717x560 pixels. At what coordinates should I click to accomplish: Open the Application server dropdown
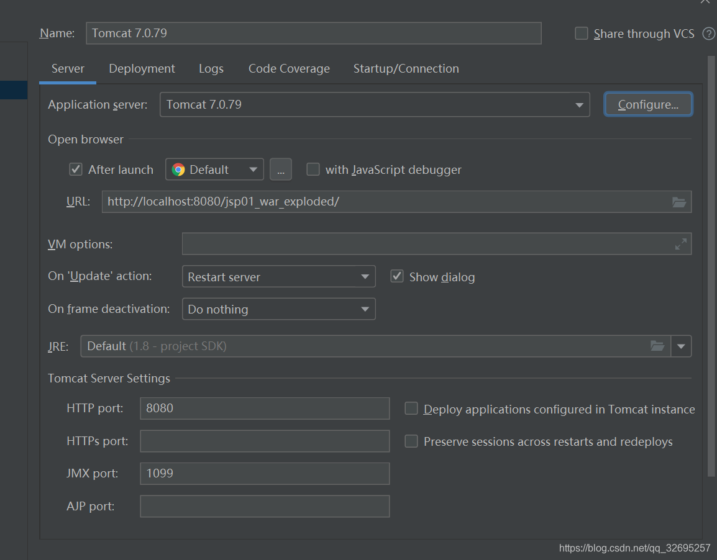[x=375, y=104]
